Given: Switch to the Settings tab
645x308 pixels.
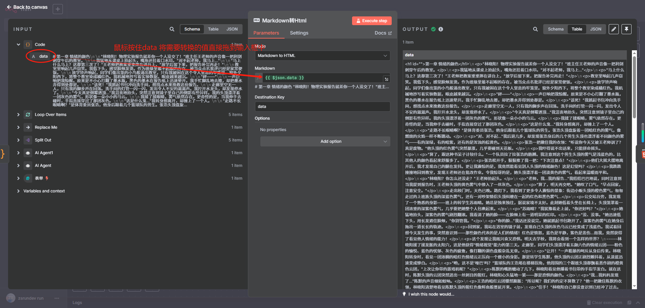Looking at the screenshot, I should pyautogui.click(x=299, y=33).
